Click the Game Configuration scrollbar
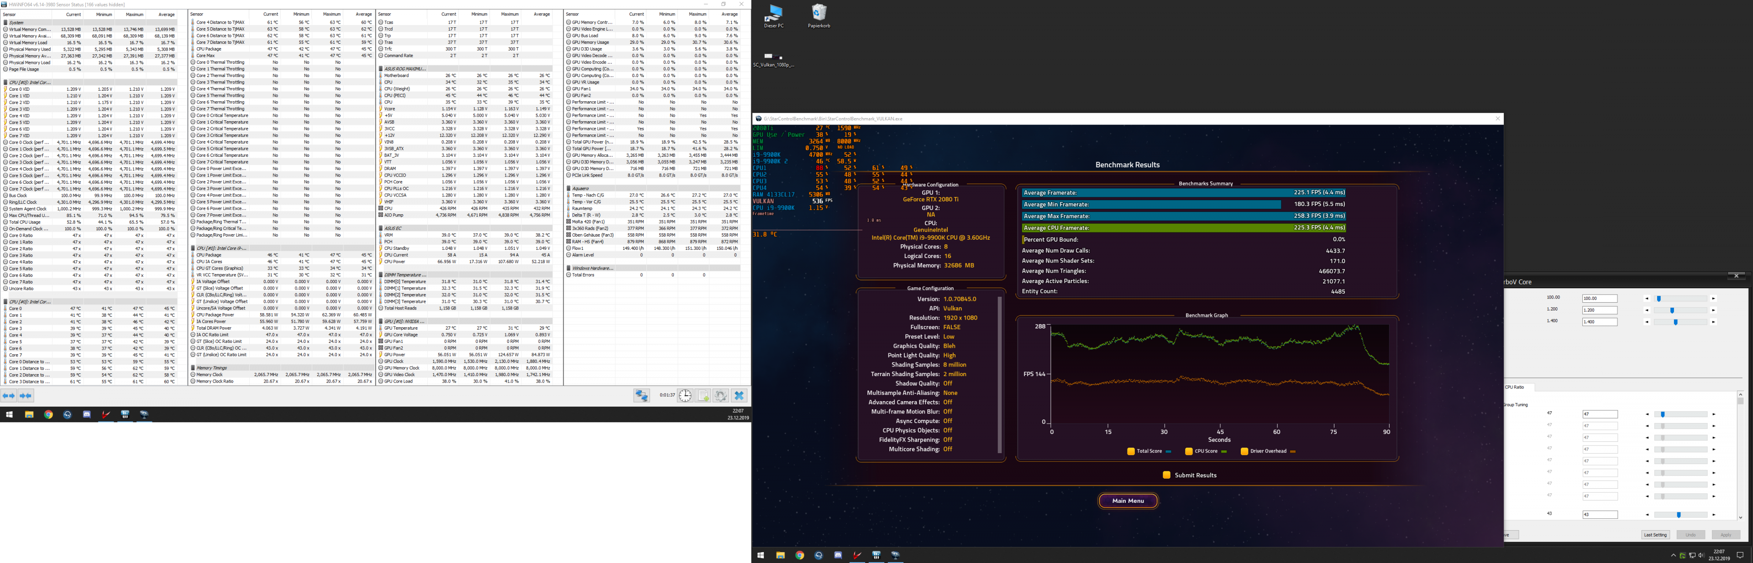Image resolution: width=1753 pixels, height=563 pixels. (1000, 375)
